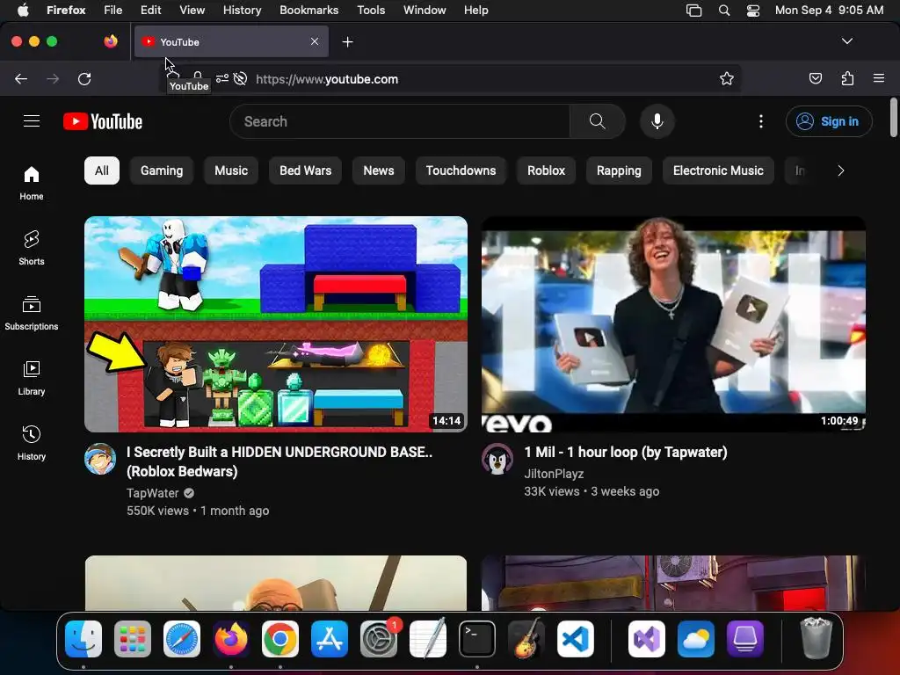Bookmark this page with star icon

pyautogui.click(x=726, y=78)
